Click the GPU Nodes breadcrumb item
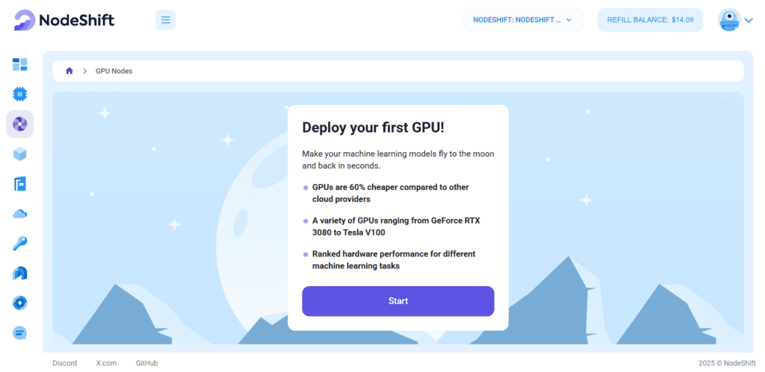765x372 pixels. point(114,71)
